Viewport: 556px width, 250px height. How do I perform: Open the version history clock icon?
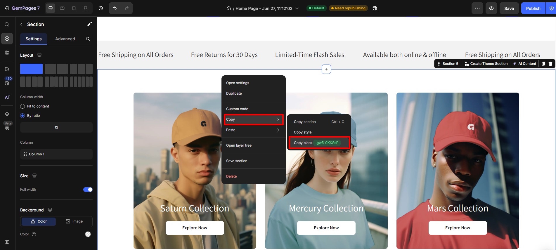tap(101, 8)
